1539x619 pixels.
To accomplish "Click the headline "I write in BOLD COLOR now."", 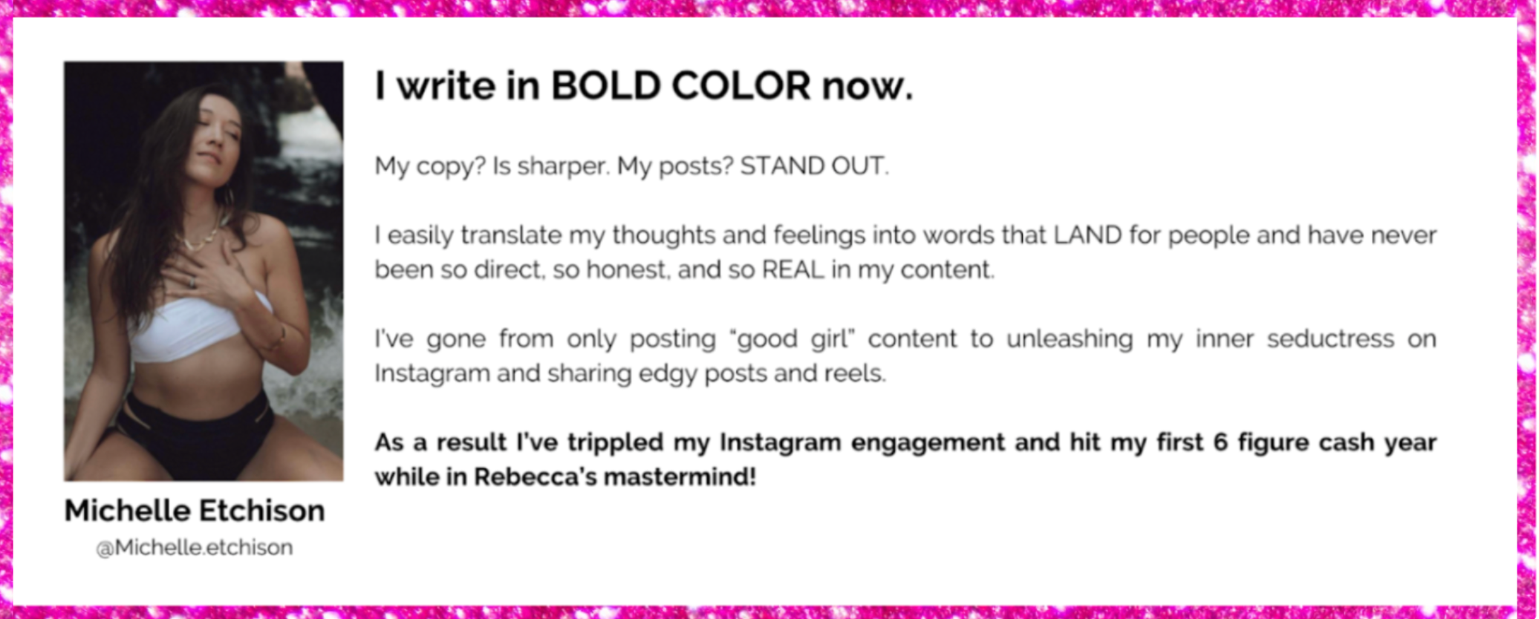I will click(x=644, y=86).
